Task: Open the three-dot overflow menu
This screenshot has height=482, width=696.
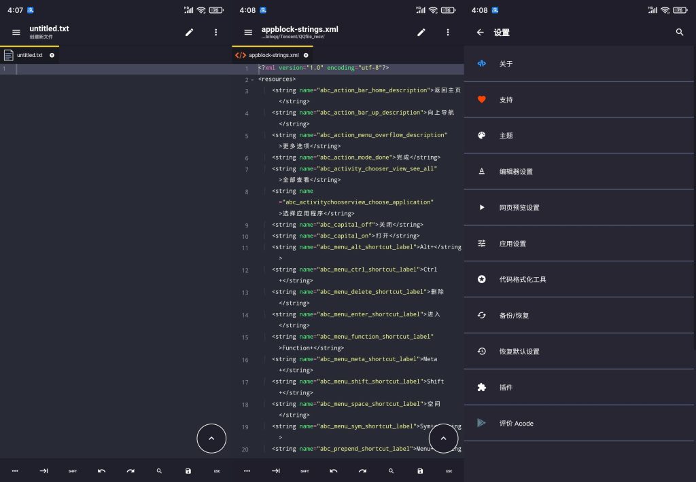Action: (x=448, y=32)
